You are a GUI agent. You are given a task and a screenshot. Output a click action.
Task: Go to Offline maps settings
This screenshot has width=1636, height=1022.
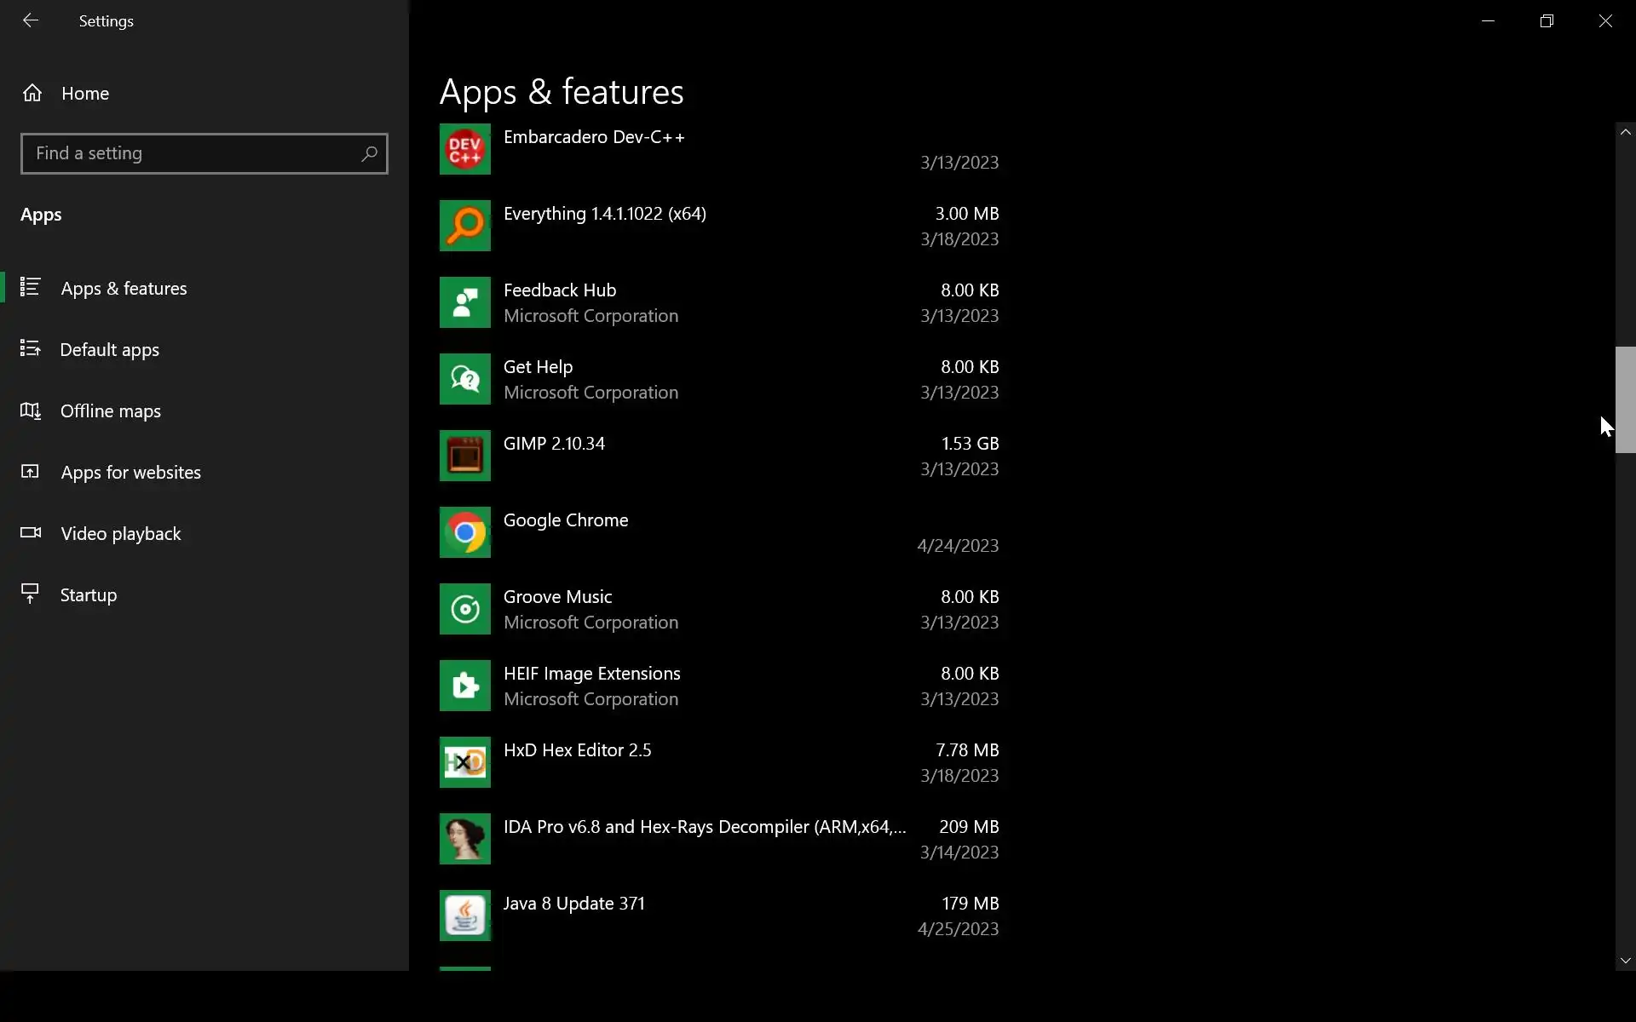[110, 411]
